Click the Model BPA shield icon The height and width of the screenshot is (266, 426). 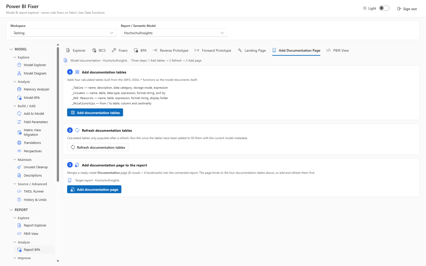19,98
